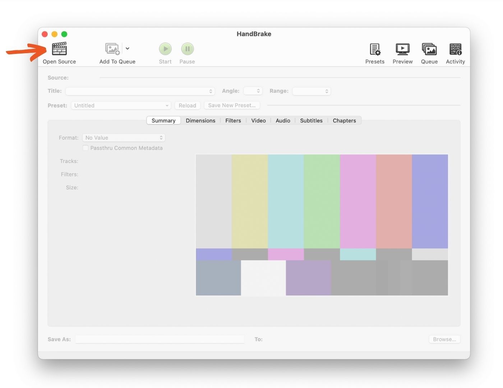This screenshot has height=388, width=503.
Task: Click the Open Source clapperboard icon
Action: [x=59, y=49]
